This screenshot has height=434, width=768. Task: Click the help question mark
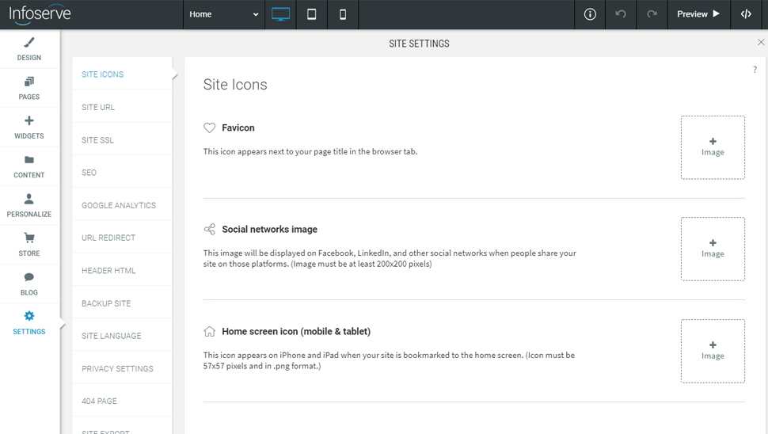coord(755,70)
